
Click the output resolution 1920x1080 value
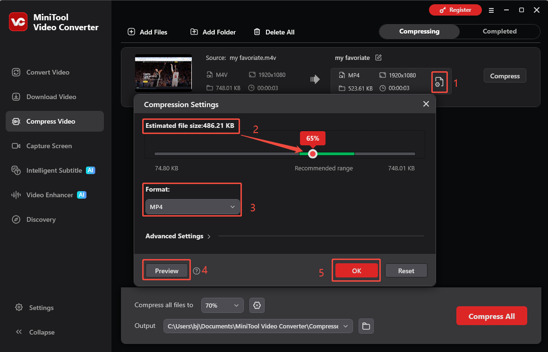tap(402, 75)
